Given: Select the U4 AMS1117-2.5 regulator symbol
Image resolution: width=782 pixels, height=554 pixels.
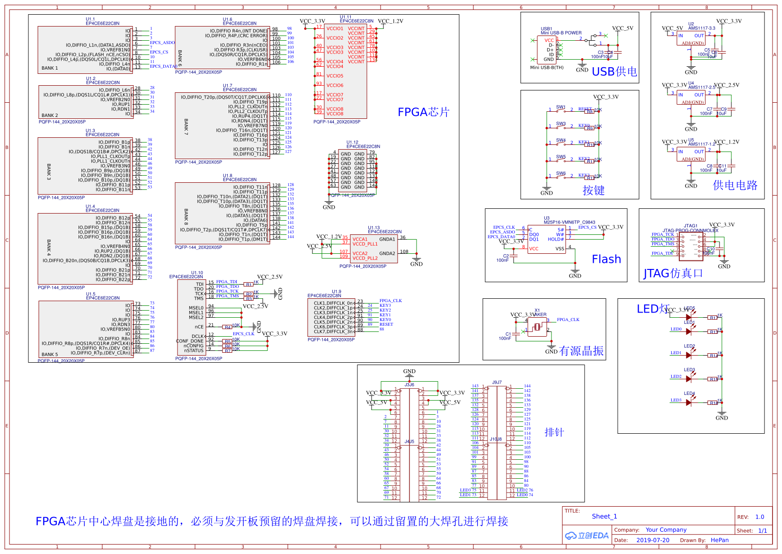Looking at the screenshot, I should click(692, 98).
